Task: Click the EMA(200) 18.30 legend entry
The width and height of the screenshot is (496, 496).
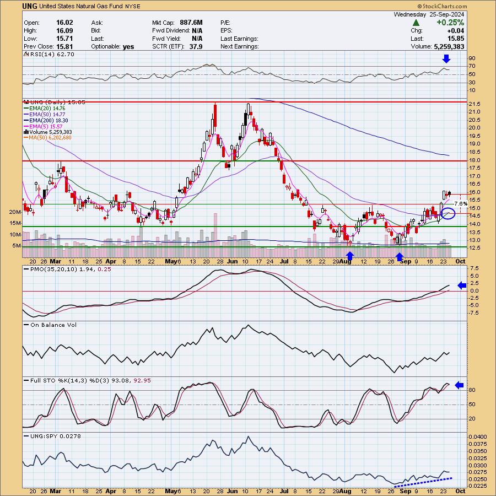Action: [48, 121]
